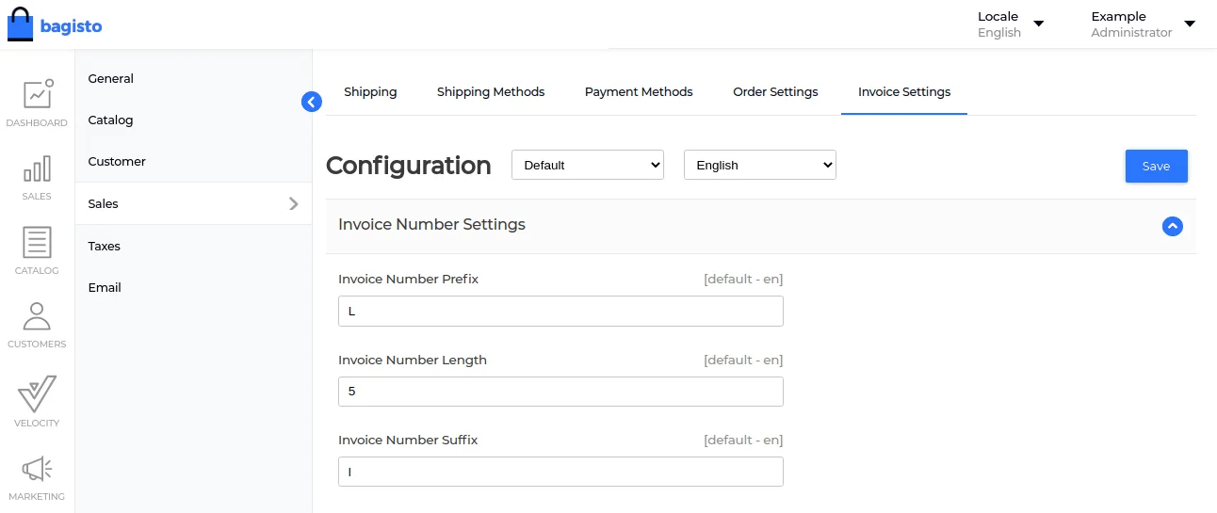Screen dimensions: 1217x513
Task: Focus the Invoice Number Length field
Action: tap(560, 392)
